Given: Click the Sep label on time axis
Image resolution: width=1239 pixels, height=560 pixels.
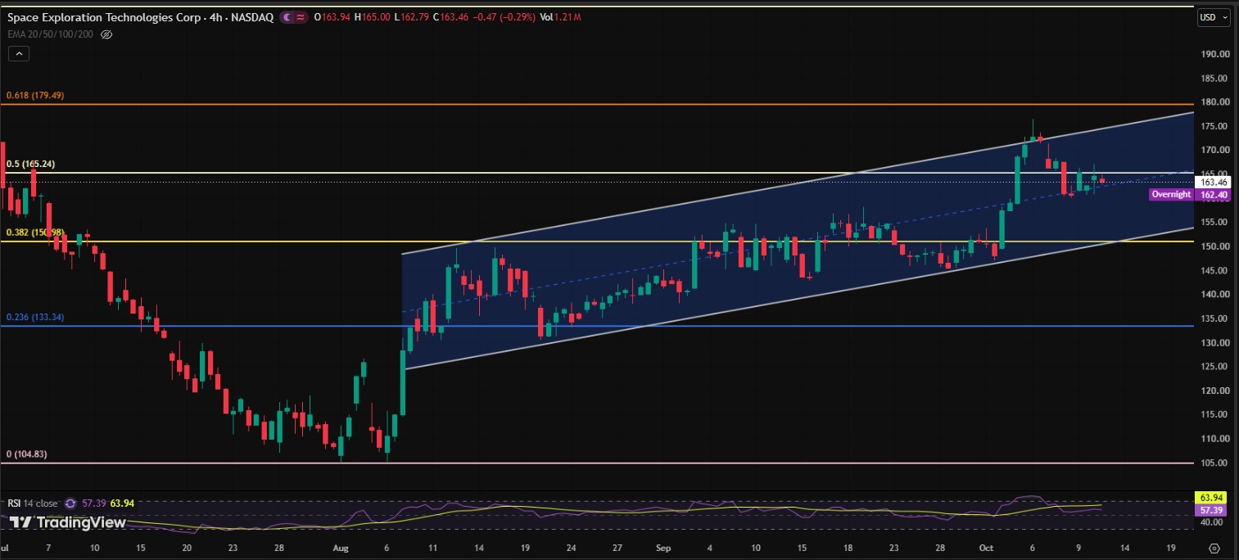Looking at the screenshot, I should (662, 548).
